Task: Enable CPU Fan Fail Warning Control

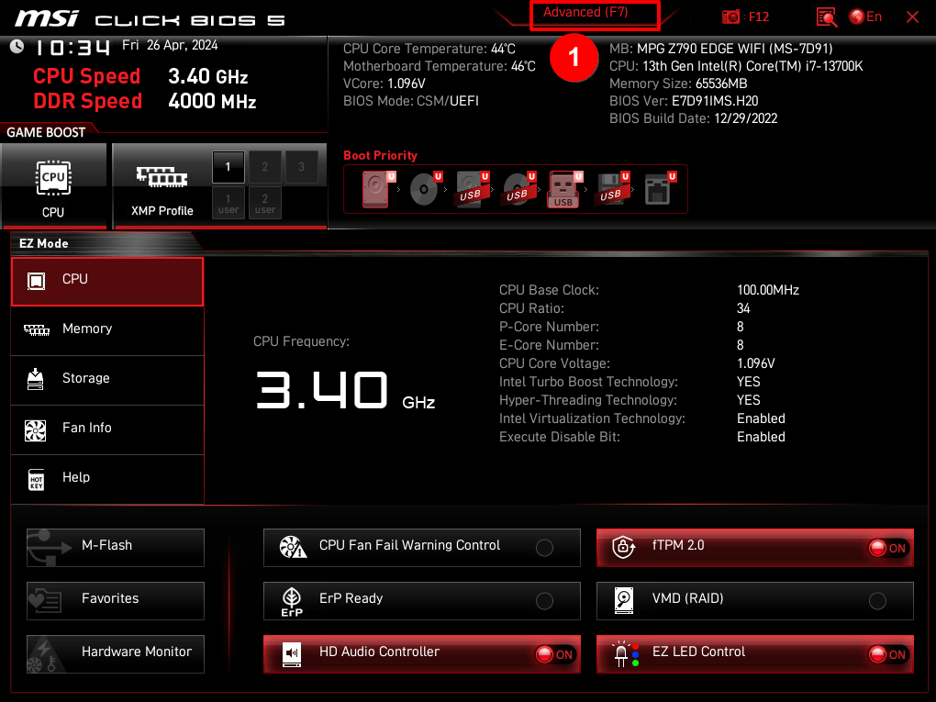Action: (545, 547)
